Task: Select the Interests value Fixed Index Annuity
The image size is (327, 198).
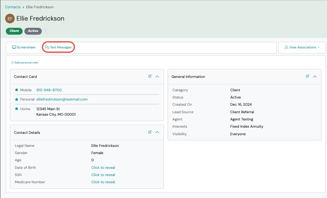Action: [x=247, y=126]
